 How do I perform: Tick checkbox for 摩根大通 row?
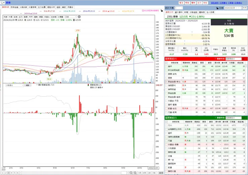tap(166, 171)
